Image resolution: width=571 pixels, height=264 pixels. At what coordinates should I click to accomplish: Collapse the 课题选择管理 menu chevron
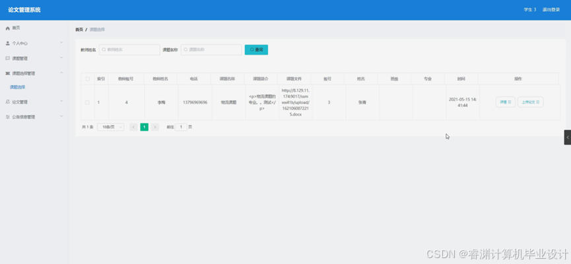[61, 73]
